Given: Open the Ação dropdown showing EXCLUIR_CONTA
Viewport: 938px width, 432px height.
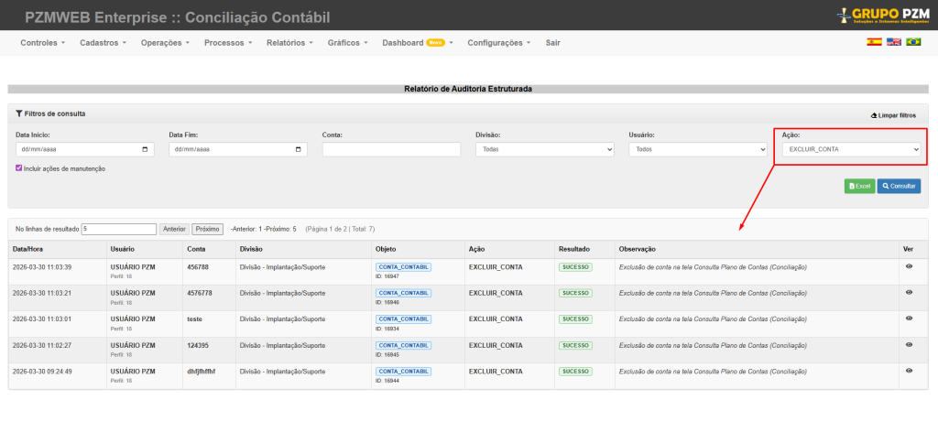Looking at the screenshot, I should coord(848,149).
